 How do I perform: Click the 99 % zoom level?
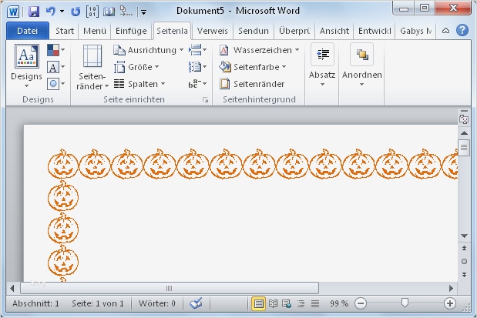339,303
